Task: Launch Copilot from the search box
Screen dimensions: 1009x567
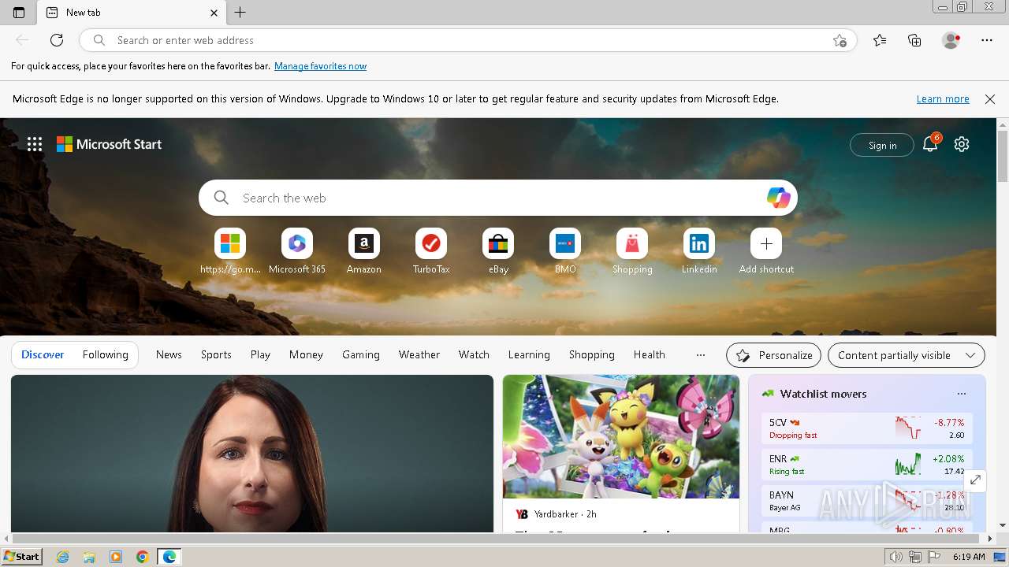Action: point(778,198)
